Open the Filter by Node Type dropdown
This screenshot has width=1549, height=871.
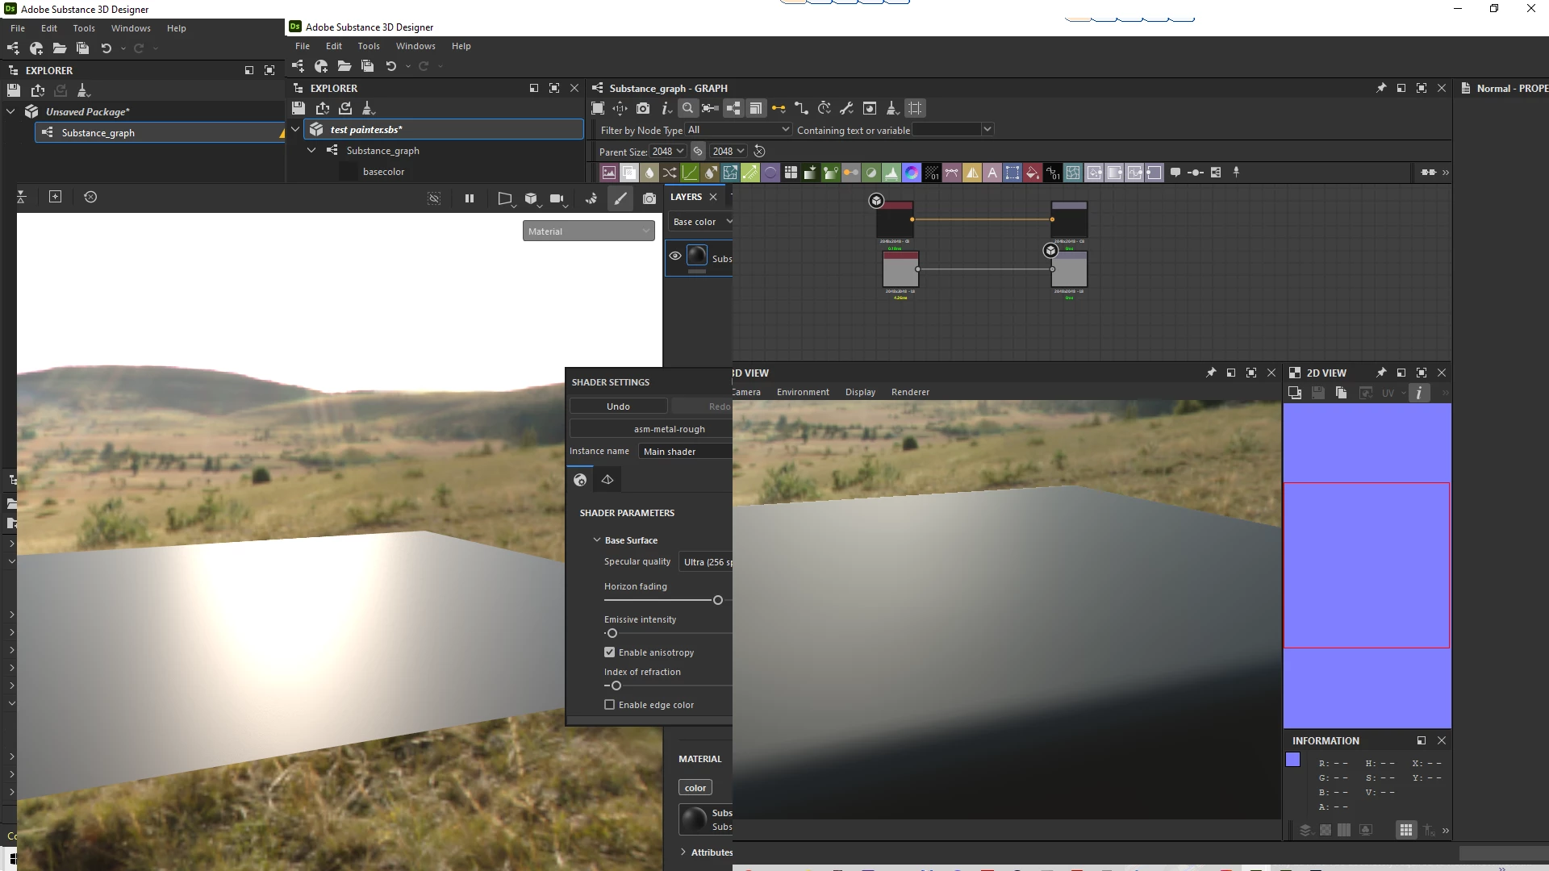tap(738, 130)
